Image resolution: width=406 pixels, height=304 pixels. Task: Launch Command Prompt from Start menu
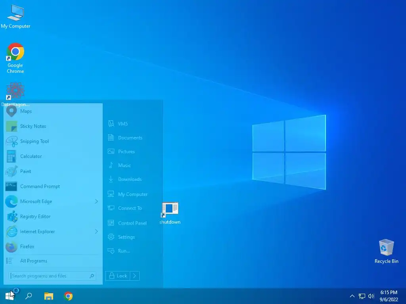coord(53,186)
